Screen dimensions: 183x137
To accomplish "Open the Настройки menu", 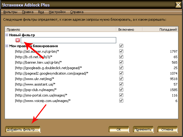I will (x=57, y=12).
